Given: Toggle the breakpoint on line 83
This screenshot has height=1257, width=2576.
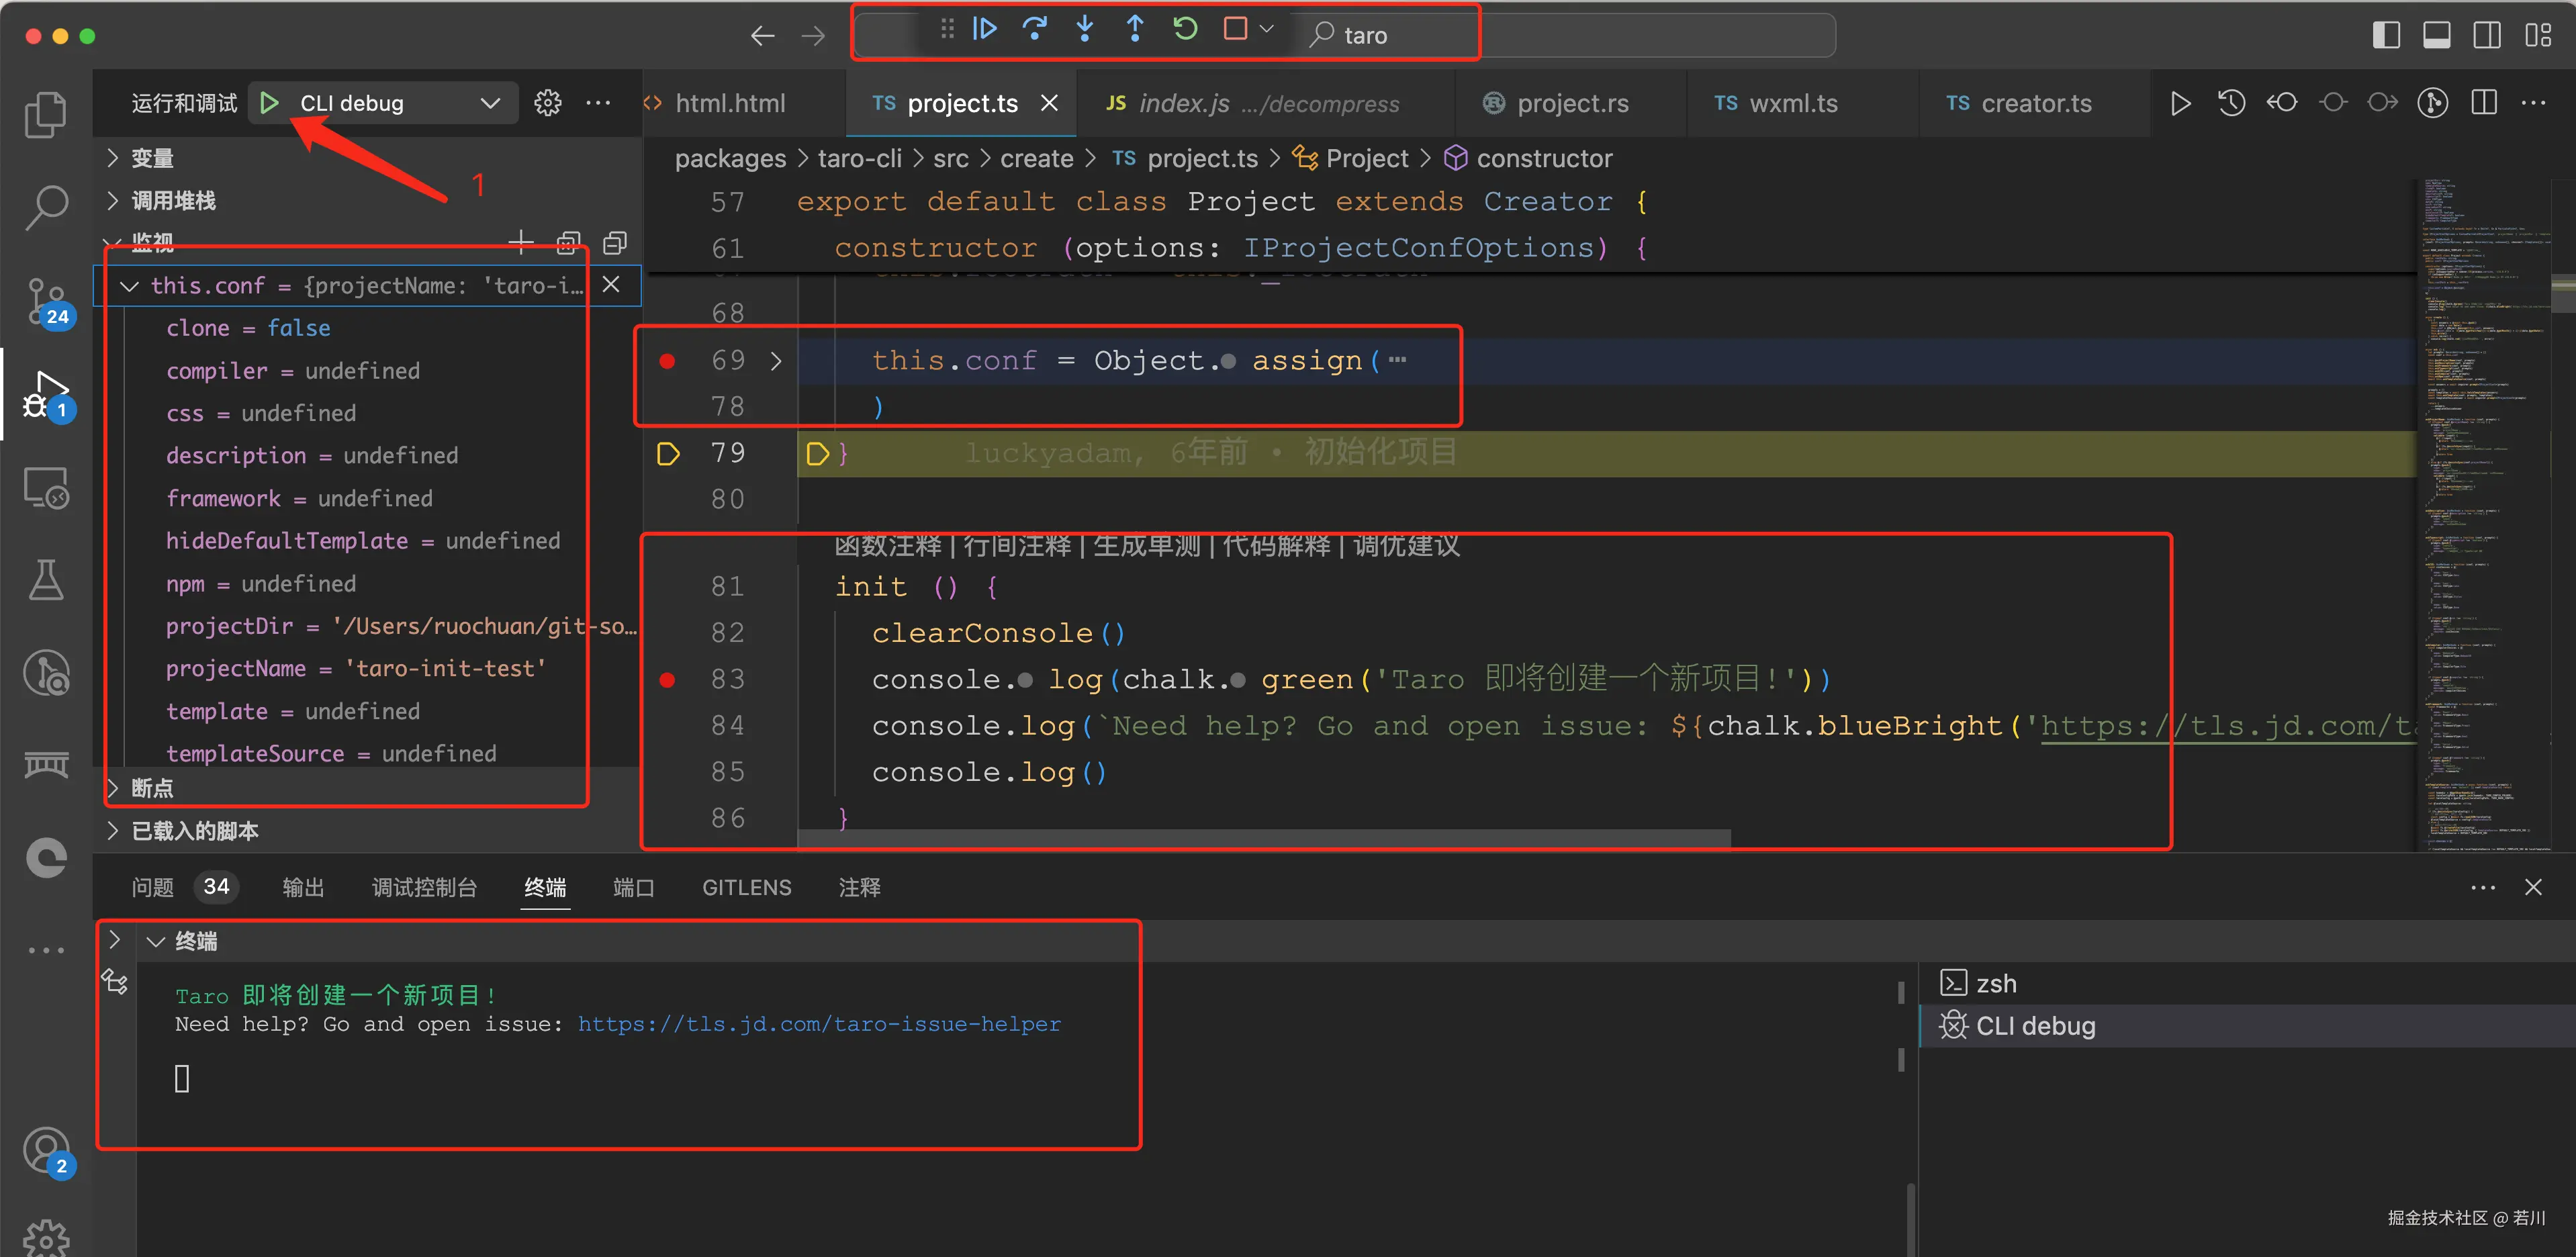Looking at the screenshot, I should pyautogui.click(x=667, y=680).
